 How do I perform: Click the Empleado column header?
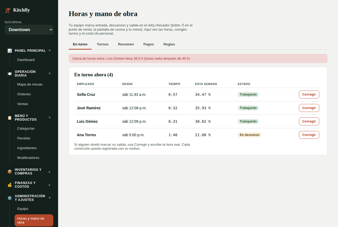[86, 84]
